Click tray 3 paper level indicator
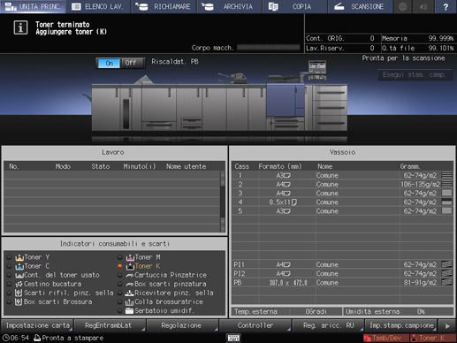Image resolution: width=457 pixels, height=343 pixels. pyautogui.click(x=446, y=193)
